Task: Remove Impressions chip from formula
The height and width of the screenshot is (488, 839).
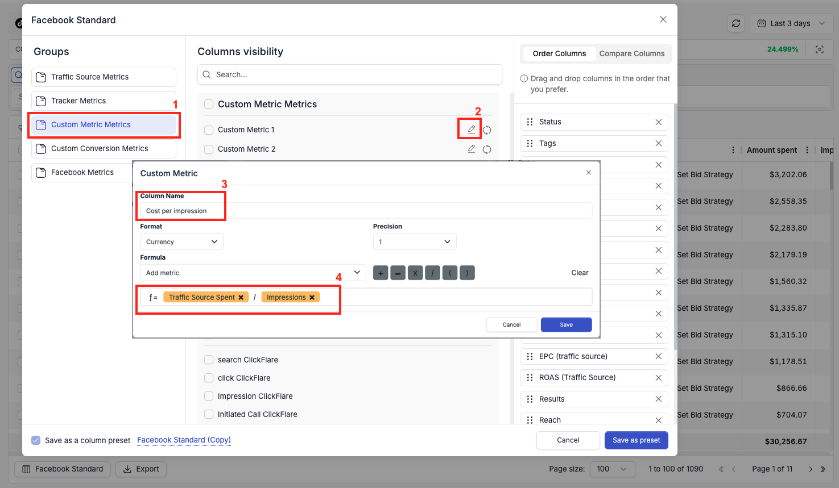Action: pyautogui.click(x=312, y=297)
